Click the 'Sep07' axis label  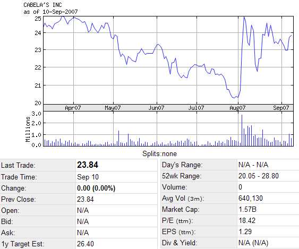coord(281,108)
